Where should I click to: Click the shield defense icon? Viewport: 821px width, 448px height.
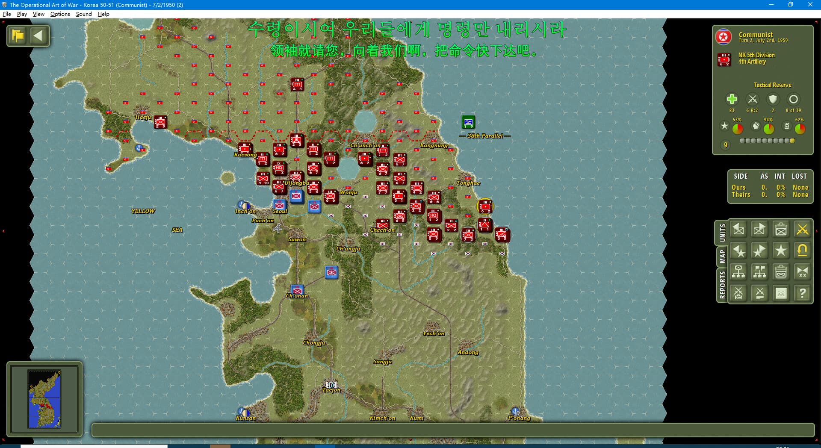click(x=773, y=99)
